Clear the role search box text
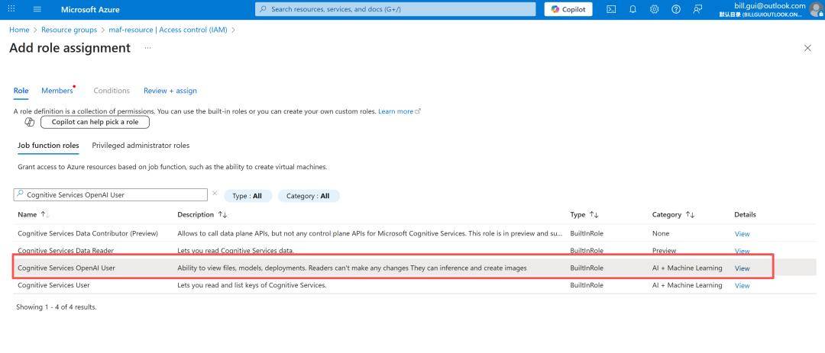 coord(215,194)
